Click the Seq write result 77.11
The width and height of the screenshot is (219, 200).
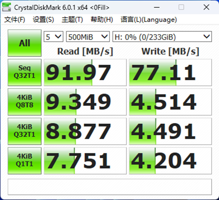170,72
